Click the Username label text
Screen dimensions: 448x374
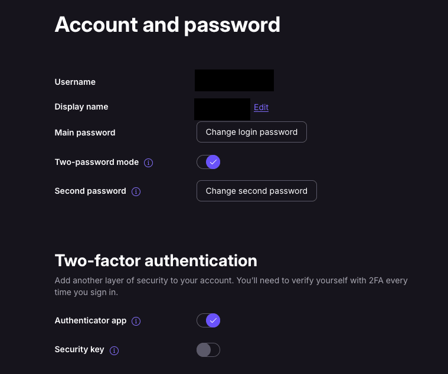[x=75, y=82]
